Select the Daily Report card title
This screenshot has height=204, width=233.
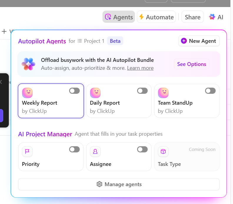(x=105, y=103)
